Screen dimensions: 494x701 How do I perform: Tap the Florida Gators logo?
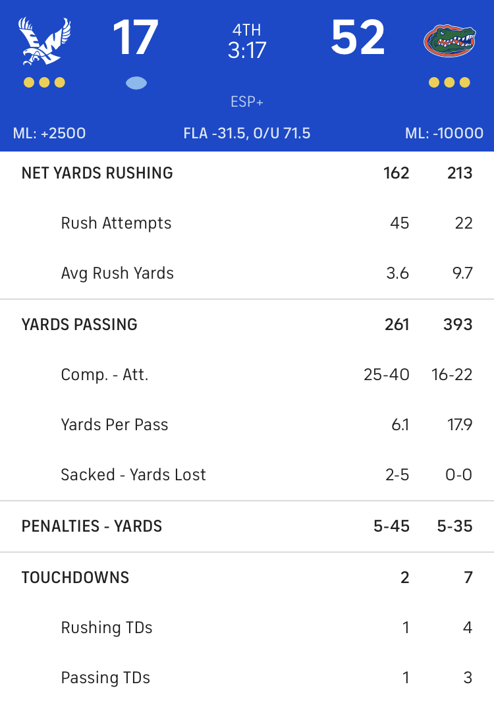click(449, 41)
